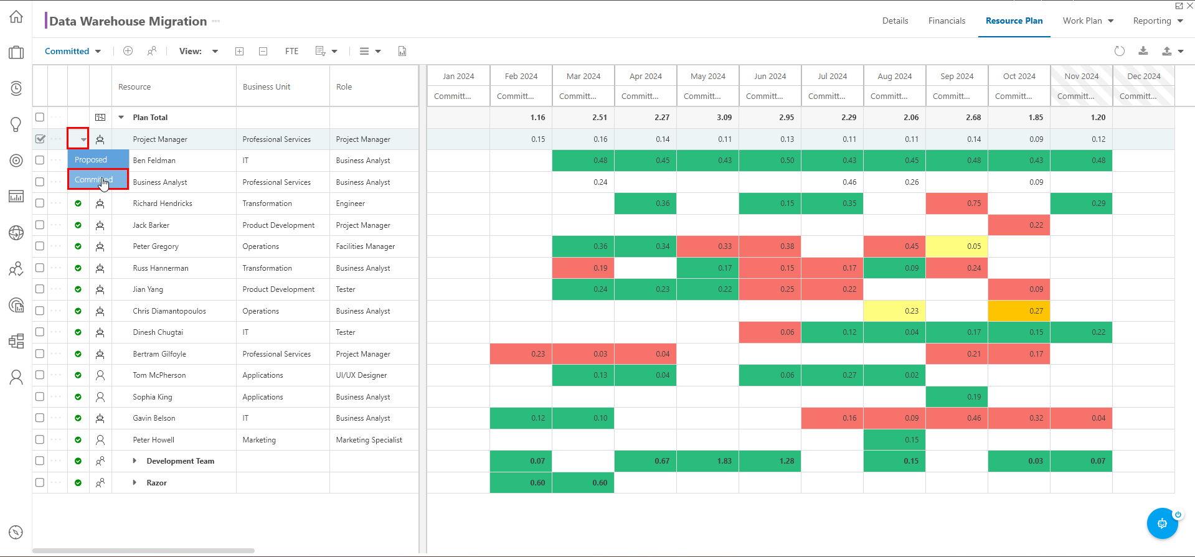Check the Richard Hendricks row checkbox
The height and width of the screenshot is (557, 1195).
(x=40, y=203)
